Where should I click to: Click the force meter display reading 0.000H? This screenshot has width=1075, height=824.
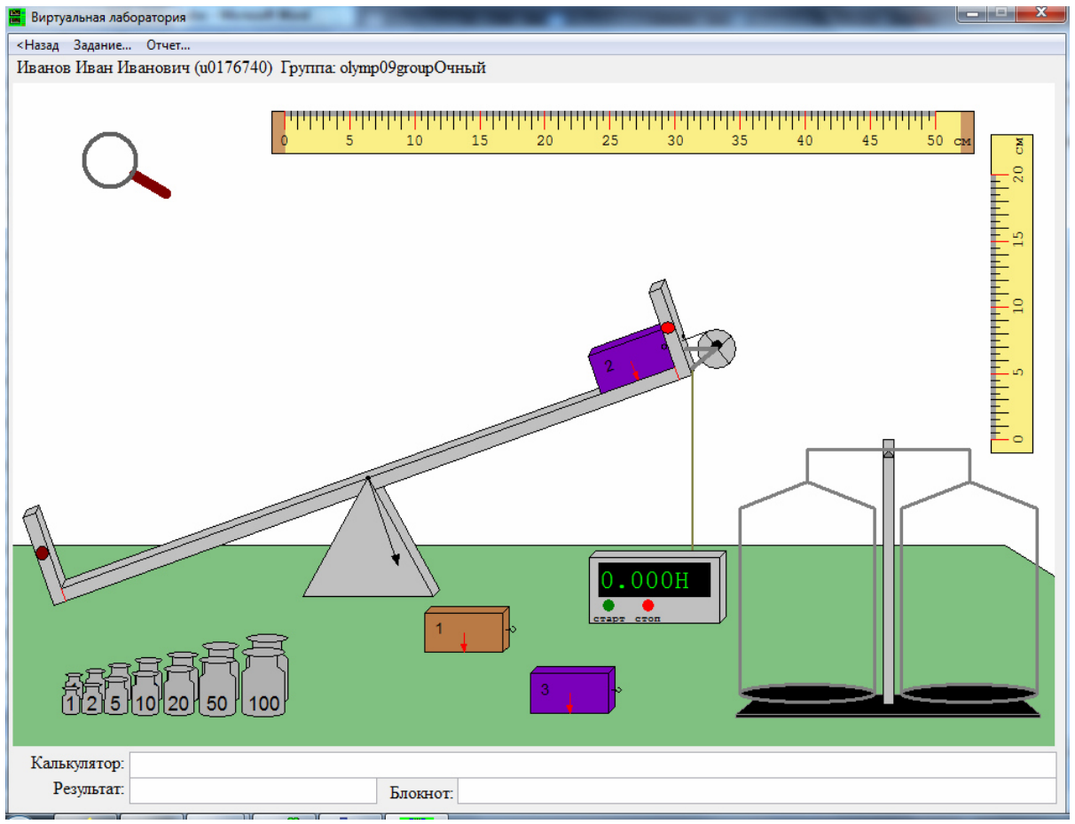pos(654,580)
